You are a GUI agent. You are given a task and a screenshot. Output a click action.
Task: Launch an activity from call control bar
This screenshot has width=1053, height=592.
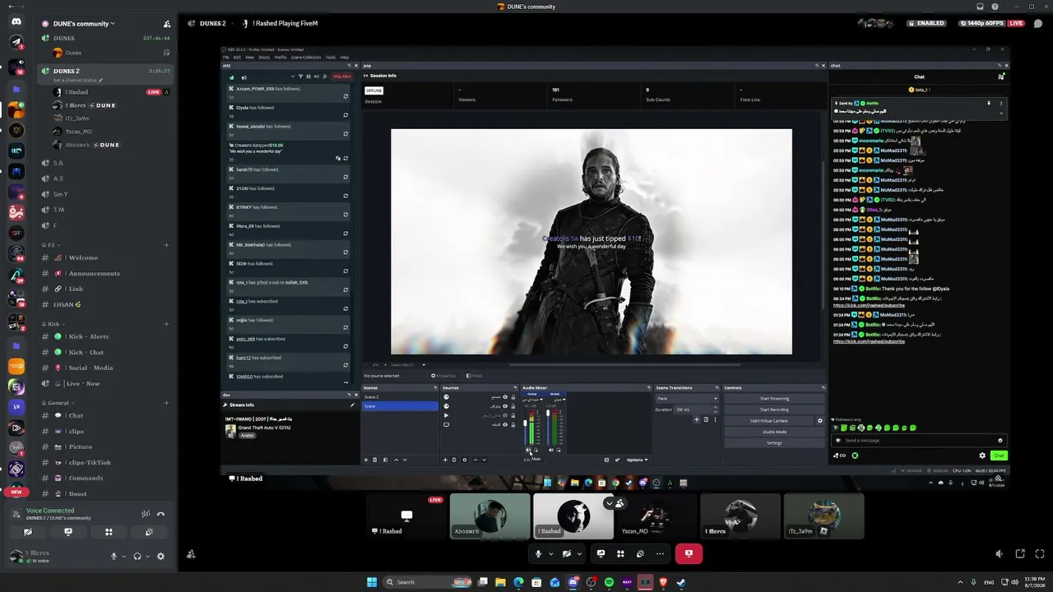click(620, 553)
